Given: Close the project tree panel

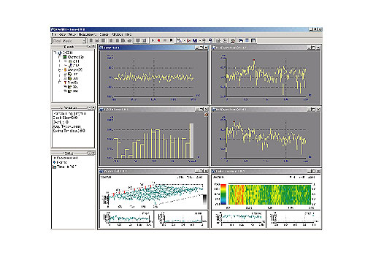Looking at the screenshot, I should pyautogui.click(x=93, y=47).
